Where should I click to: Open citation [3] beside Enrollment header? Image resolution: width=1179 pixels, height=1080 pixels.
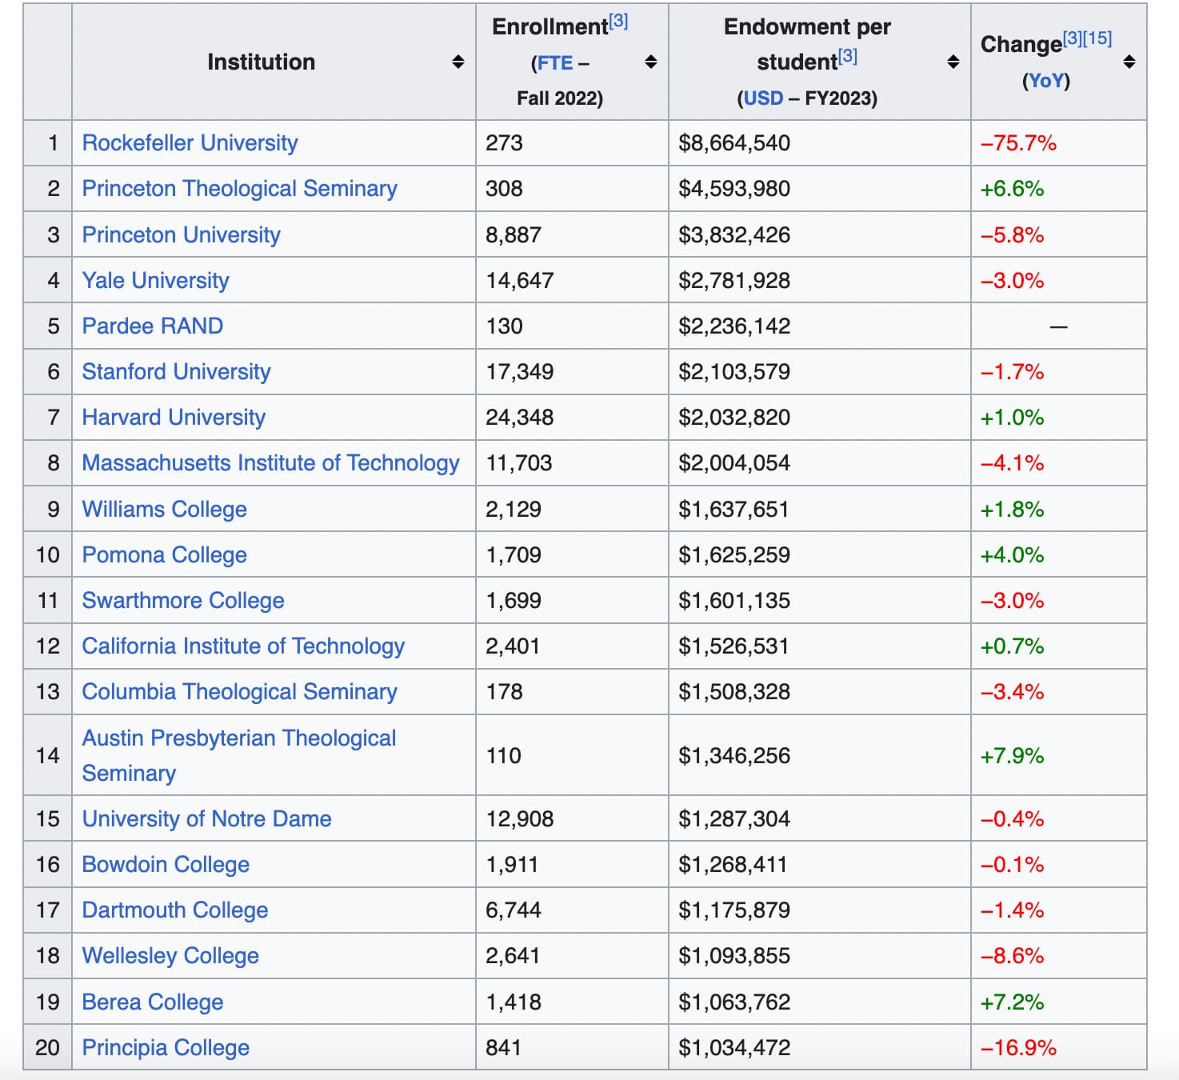pos(618,21)
